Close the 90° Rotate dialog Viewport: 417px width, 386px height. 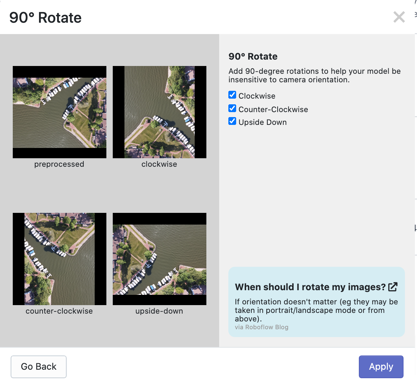point(399,17)
